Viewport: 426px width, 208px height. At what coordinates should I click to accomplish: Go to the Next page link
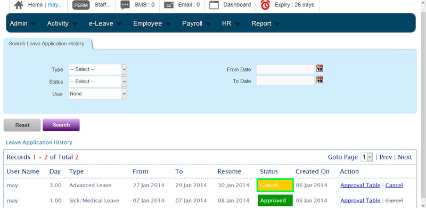405,157
